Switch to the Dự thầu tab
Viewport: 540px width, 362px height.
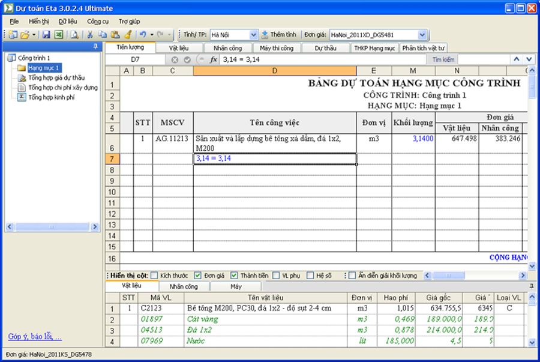[325, 48]
